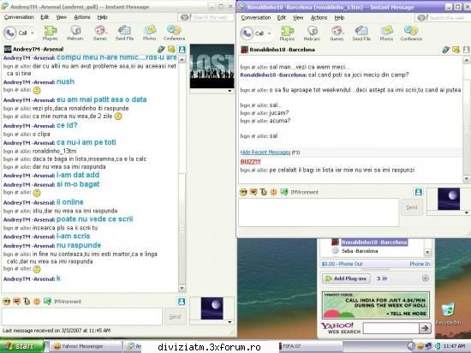Expand the Call dropdown arrow in AndreyTM window

coord(33,33)
